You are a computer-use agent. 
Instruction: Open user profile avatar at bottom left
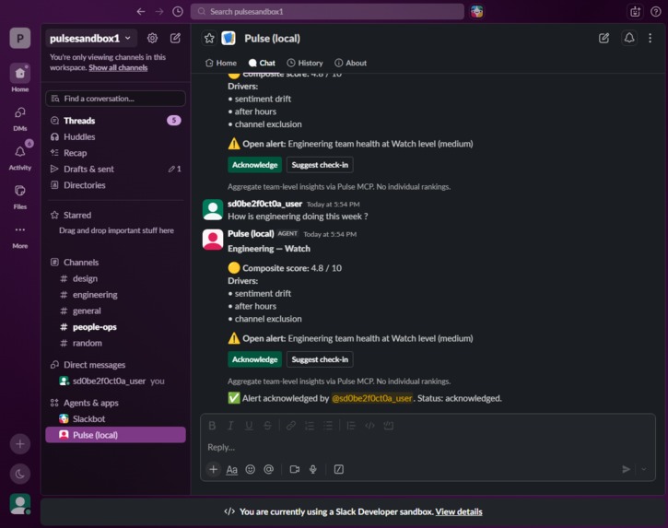20,504
